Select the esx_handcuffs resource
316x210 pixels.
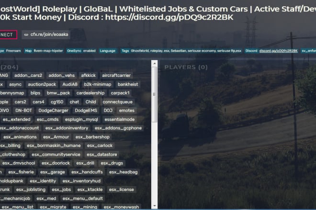[x=87, y=172]
